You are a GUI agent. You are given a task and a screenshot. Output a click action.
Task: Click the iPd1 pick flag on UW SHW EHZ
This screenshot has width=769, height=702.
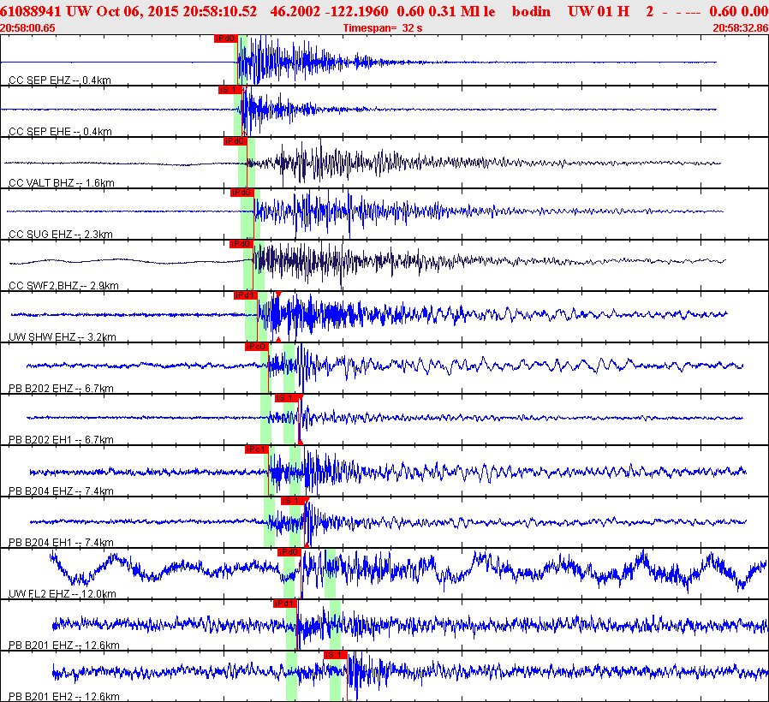245,295
